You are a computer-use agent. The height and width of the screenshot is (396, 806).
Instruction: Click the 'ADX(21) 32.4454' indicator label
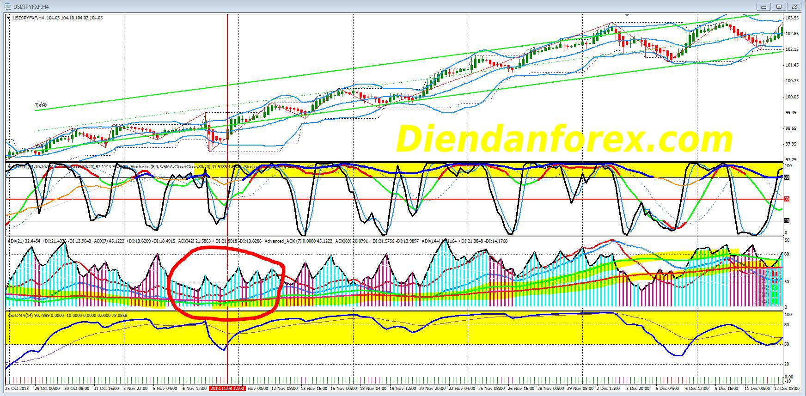24,241
